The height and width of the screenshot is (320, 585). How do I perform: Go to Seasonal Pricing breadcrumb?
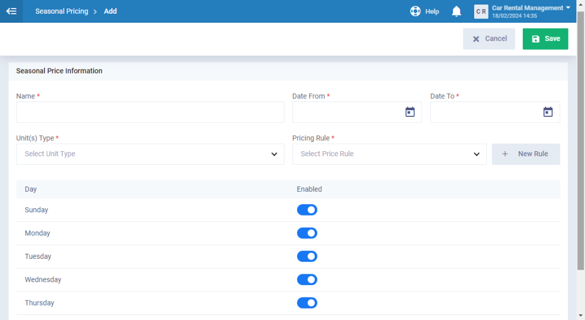tap(62, 11)
